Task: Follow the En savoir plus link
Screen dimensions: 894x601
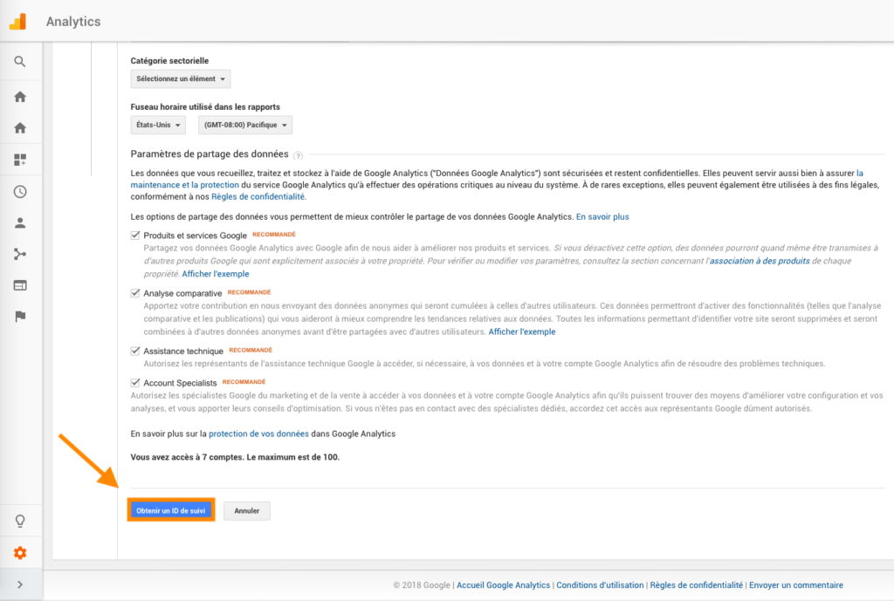Action: [602, 216]
